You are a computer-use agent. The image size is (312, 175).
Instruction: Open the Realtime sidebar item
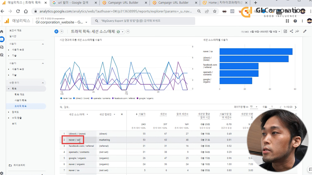[13, 36]
